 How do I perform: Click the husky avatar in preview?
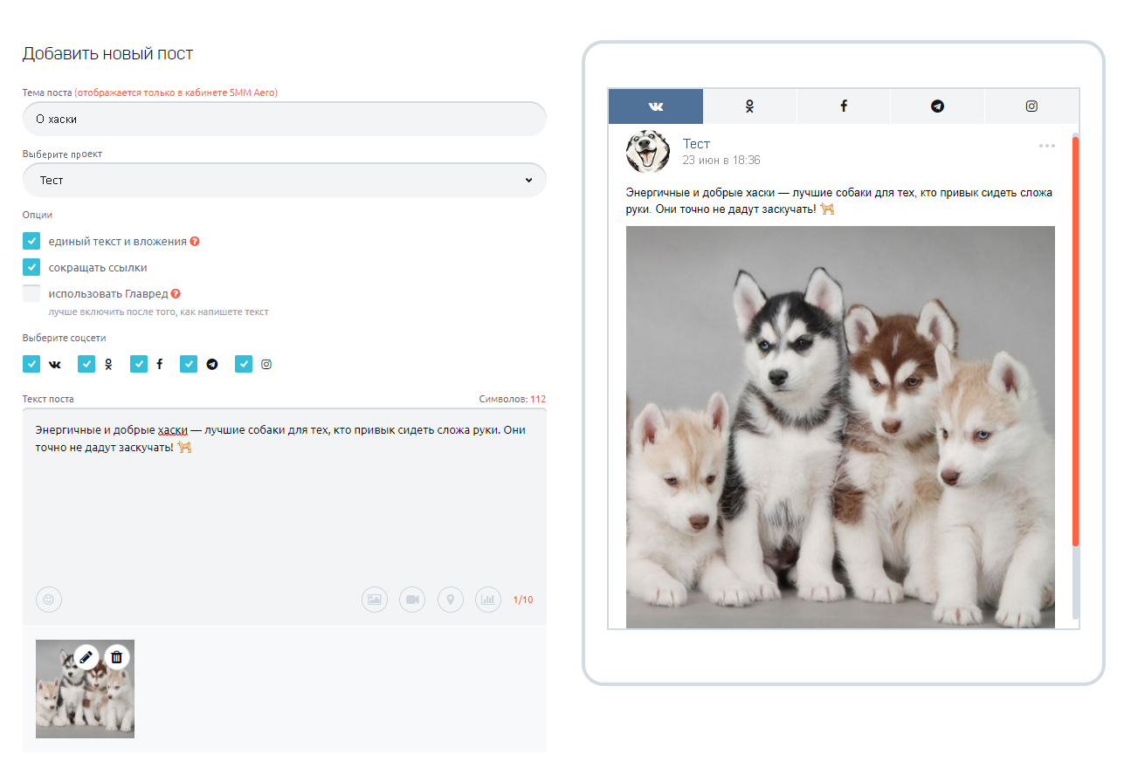[x=648, y=151]
